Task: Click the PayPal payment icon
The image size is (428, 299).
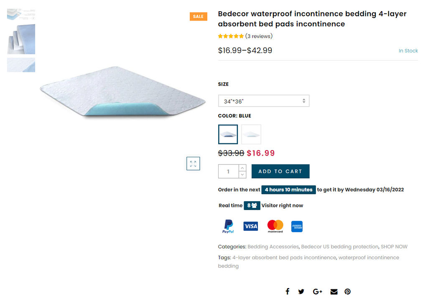Action: point(228,226)
